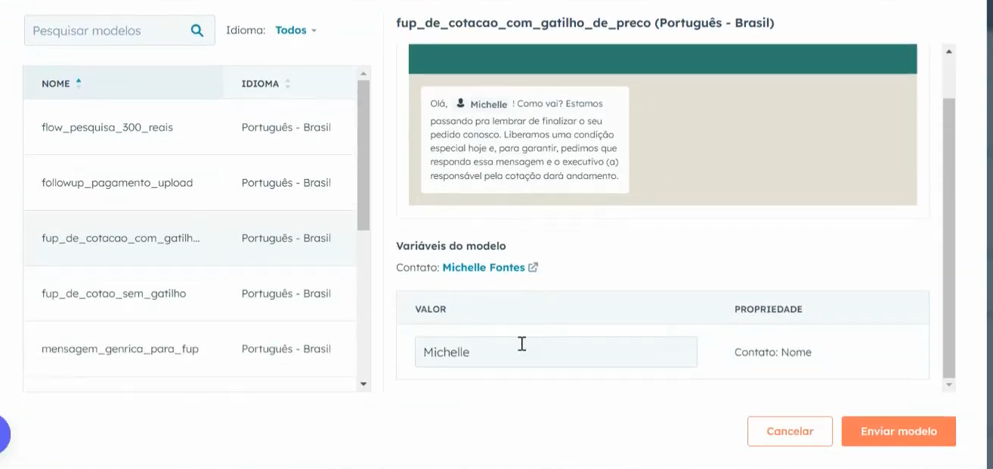Click the purple circle widget at left edge
This screenshot has height=469, width=993.
[x=3, y=435]
